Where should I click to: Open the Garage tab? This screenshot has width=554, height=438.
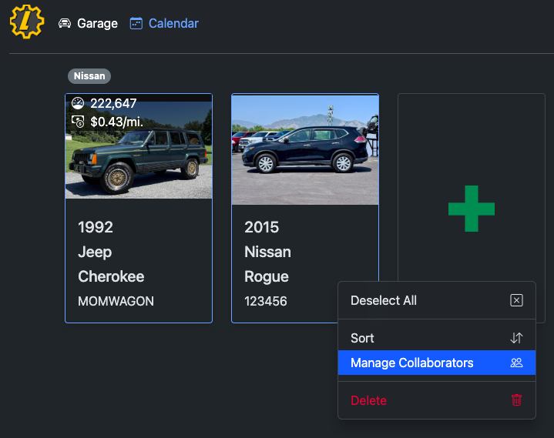(97, 24)
